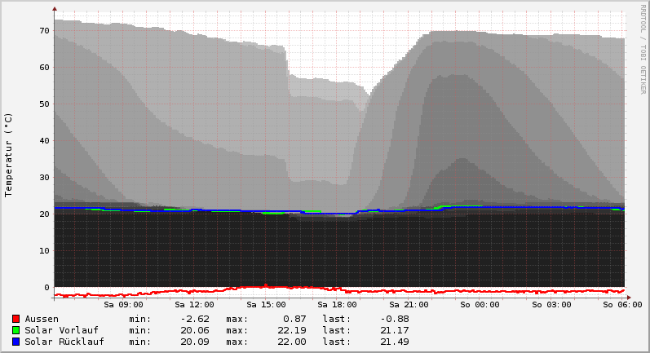This screenshot has height=353, width=650.
Task: Click the Sa 12:00 time axis label
Action: (x=195, y=305)
